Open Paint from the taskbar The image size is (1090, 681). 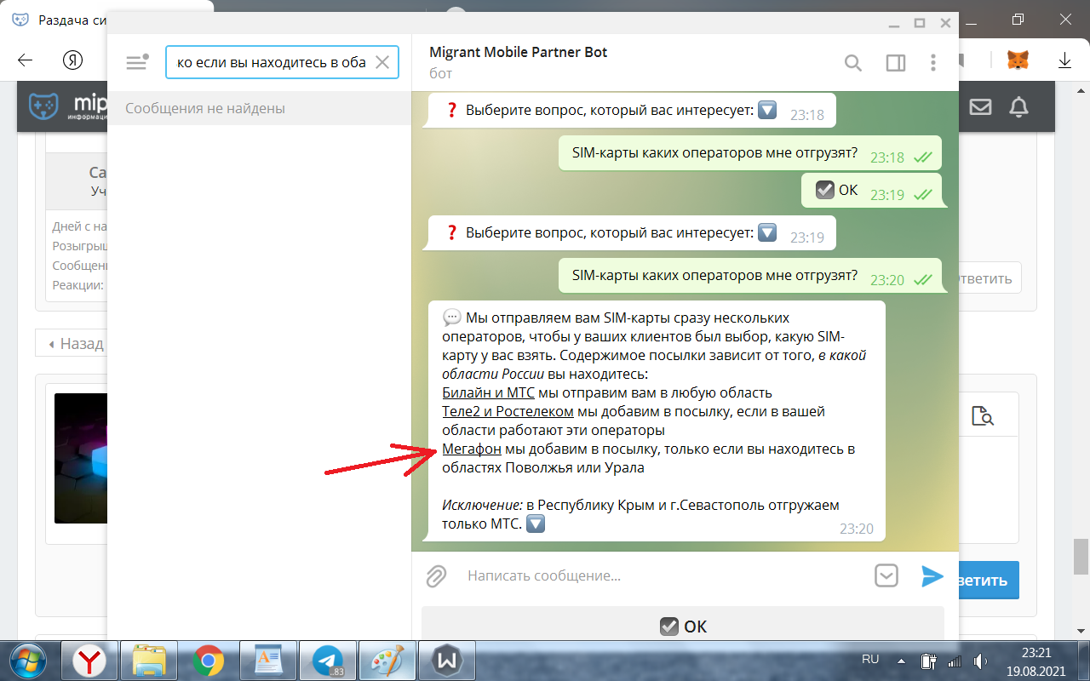pos(387,661)
